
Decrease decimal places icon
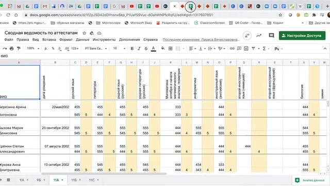click(x=60, y=49)
